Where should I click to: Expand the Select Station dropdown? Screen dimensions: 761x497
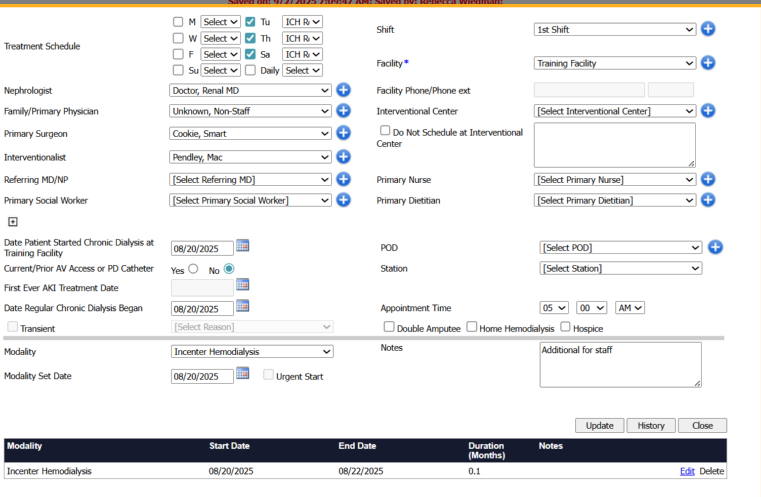point(621,268)
